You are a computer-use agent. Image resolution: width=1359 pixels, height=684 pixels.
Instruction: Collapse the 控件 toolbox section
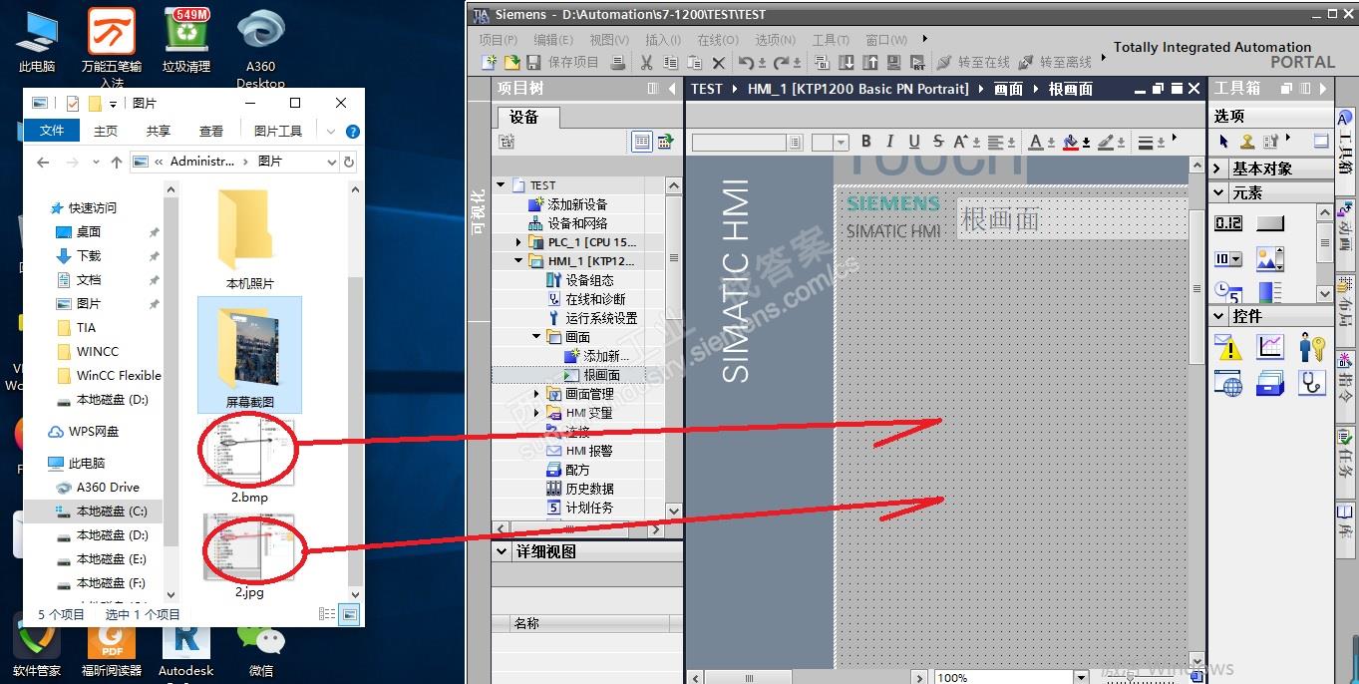point(1218,316)
